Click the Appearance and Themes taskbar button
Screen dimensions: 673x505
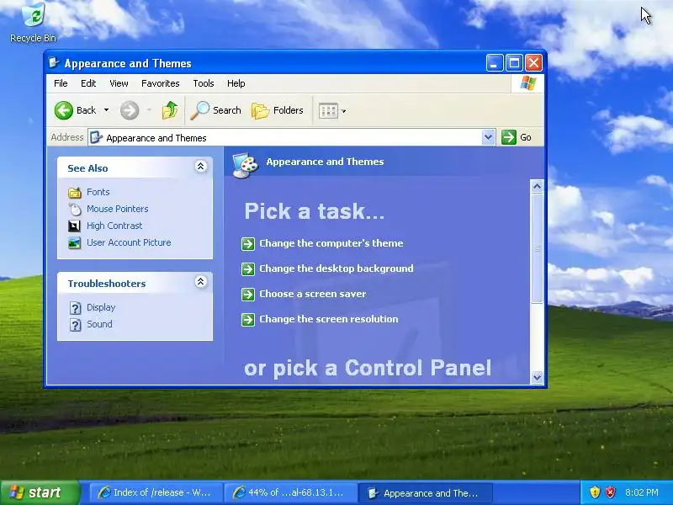coord(425,492)
